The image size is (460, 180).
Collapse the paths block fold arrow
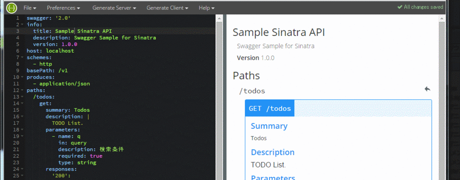[x=22, y=90]
